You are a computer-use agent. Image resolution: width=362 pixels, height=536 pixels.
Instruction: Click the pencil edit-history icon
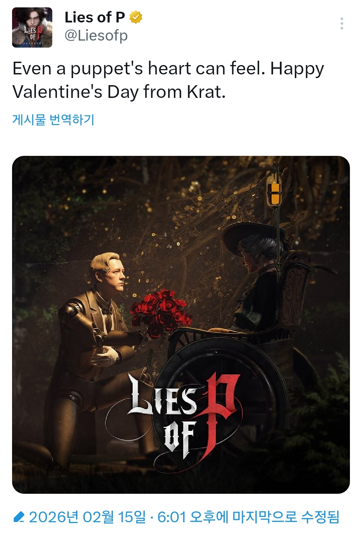[19, 517]
